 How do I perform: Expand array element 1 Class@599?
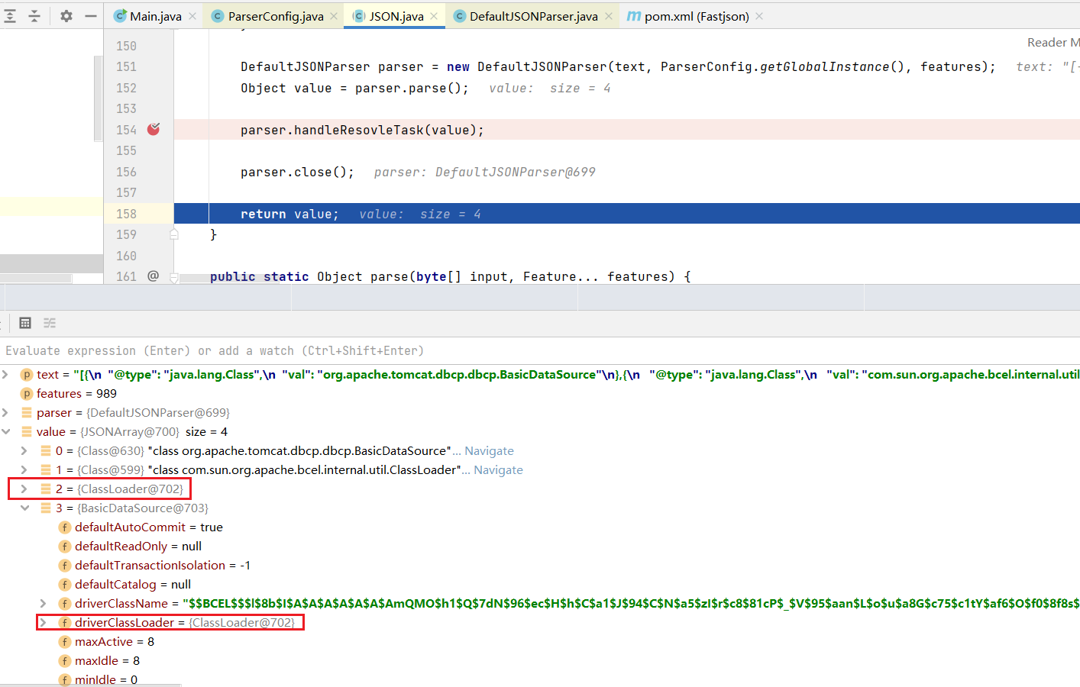click(24, 469)
